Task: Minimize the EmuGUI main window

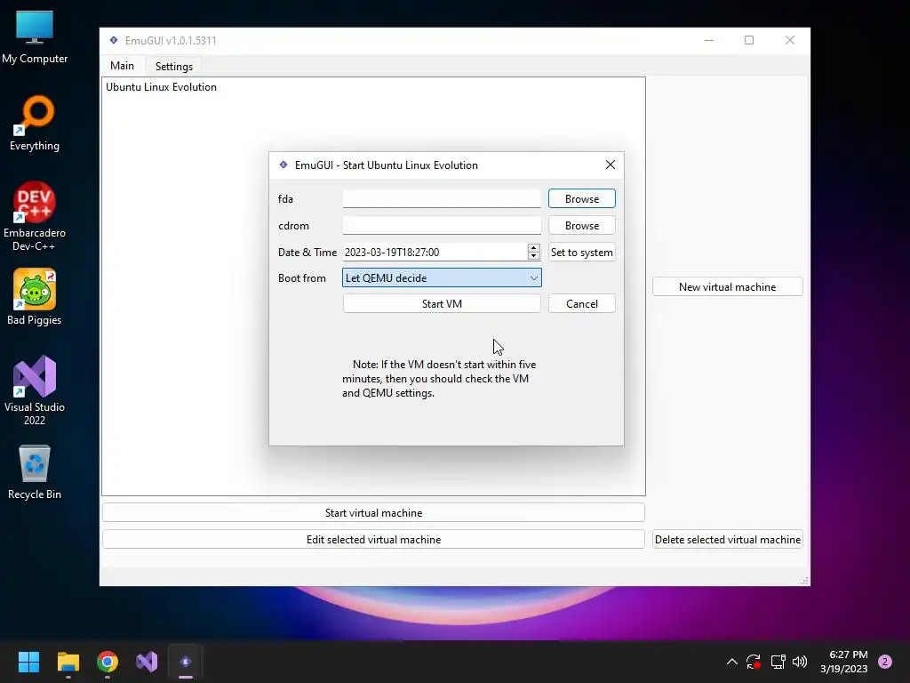Action: click(708, 40)
